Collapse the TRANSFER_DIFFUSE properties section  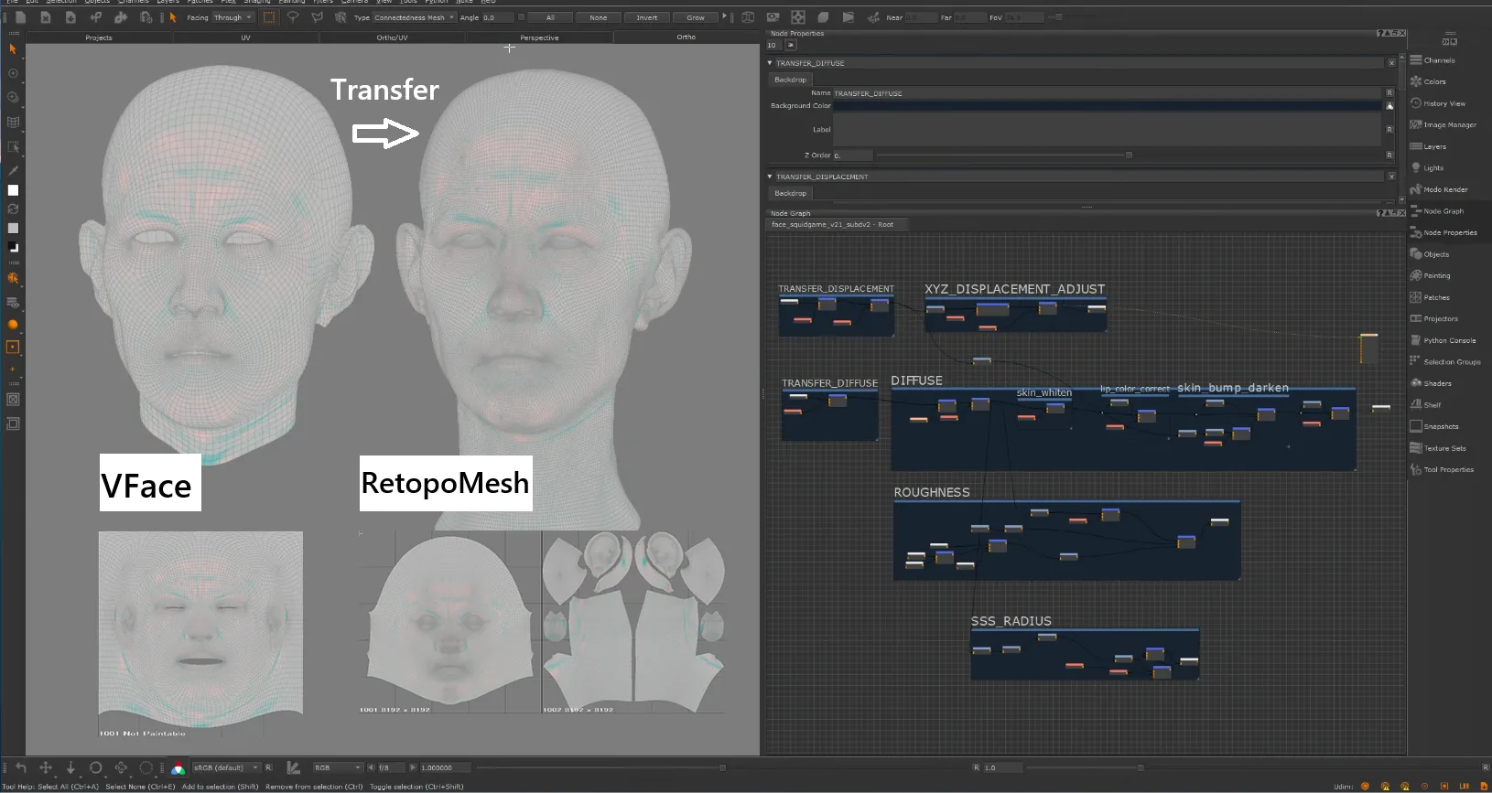pyautogui.click(x=770, y=63)
